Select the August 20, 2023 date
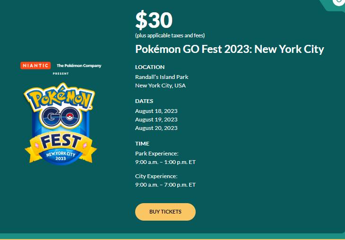The height and width of the screenshot is (240, 345). tap(156, 128)
